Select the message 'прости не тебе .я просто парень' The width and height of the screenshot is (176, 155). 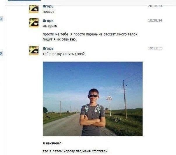point(90,37)
